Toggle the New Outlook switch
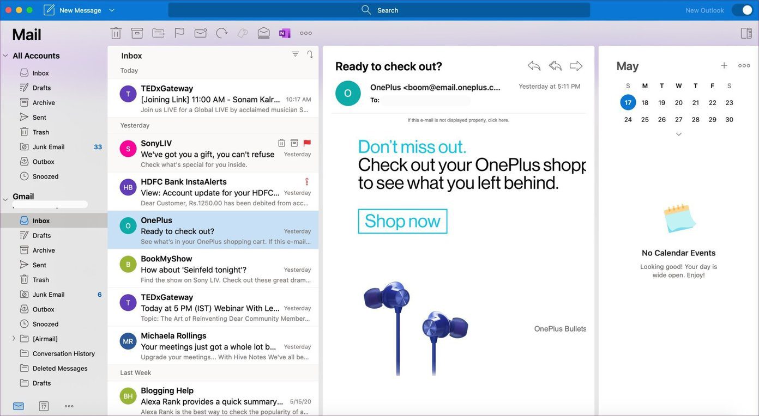This screenshot has height=416, width=759. pos(742,10)
